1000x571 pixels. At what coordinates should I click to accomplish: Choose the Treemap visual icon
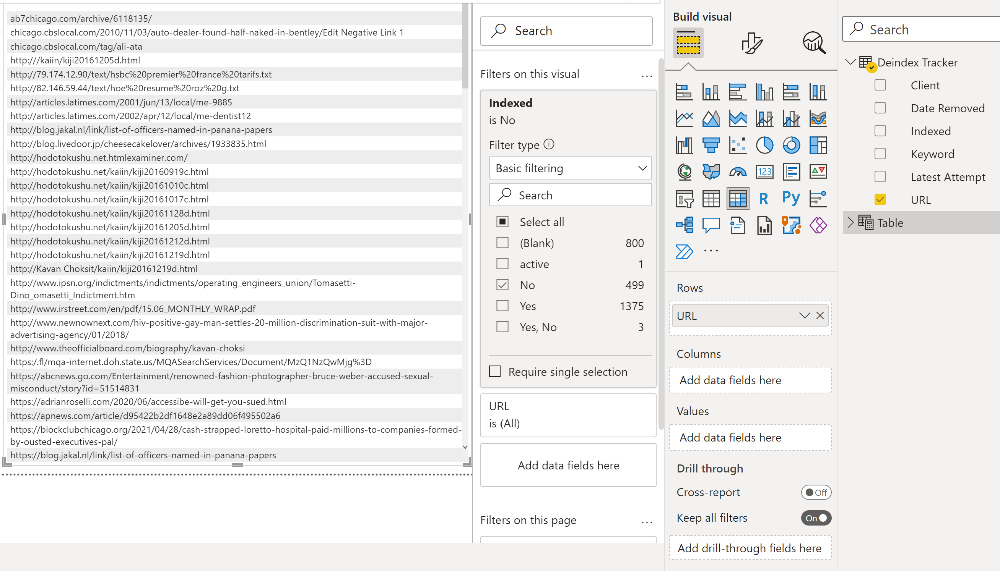pyautogui.click(x=818, y=146)
